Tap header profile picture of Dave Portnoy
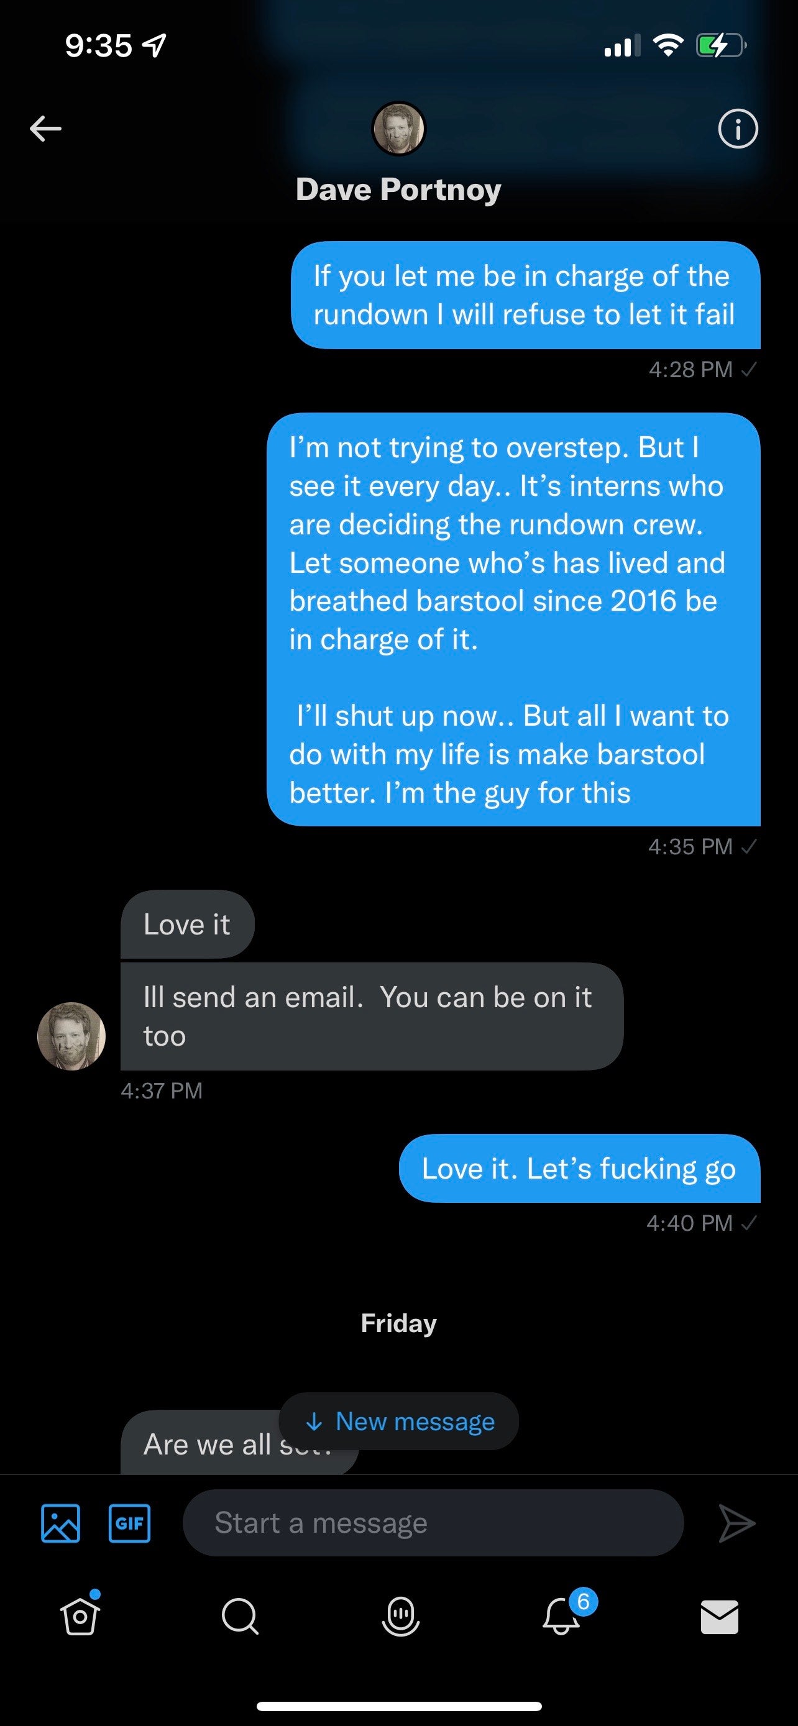Viewport: 798px width, 1726px height. (x=398, y=128)
